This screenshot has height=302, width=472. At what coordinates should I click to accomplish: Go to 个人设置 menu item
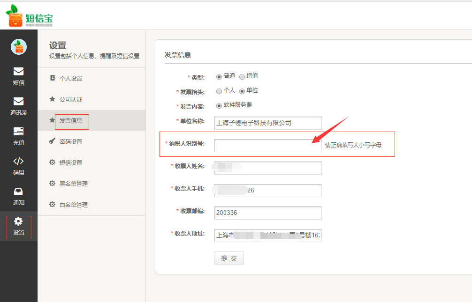70,79
